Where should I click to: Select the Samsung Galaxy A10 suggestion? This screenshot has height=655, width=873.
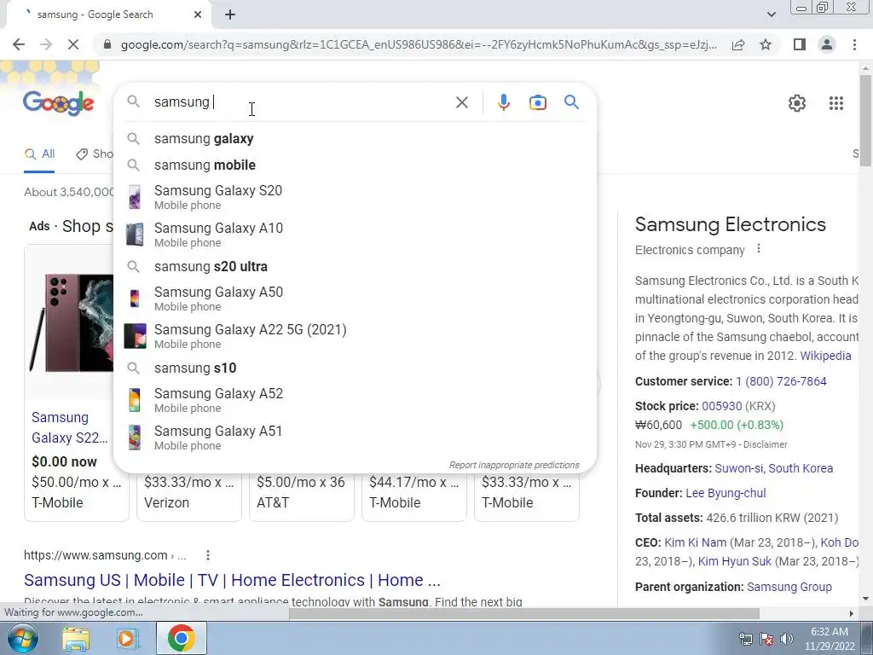tap(355, 235)
